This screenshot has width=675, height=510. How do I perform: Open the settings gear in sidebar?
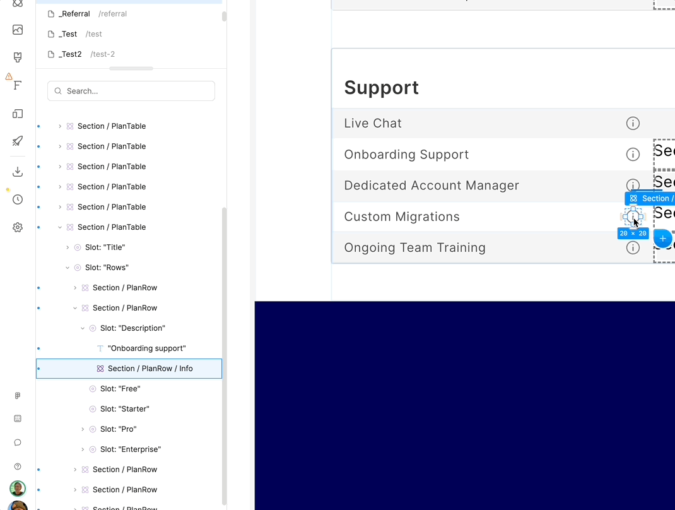[x=18, y=227]
